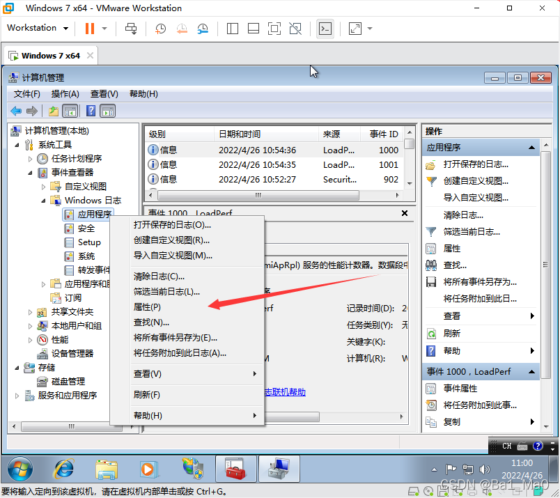Enter VMware full screen mode icon

(274, 29)
